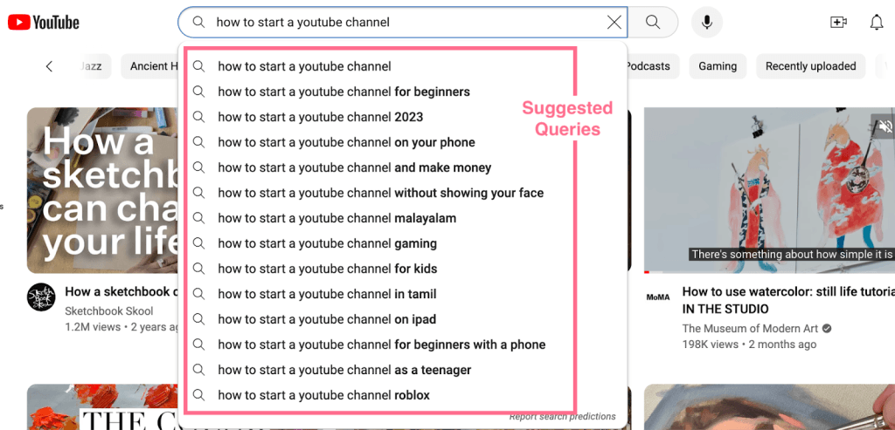895x430 pixels.
Task: Select the Gaming chip
Action: coord(718,66)
